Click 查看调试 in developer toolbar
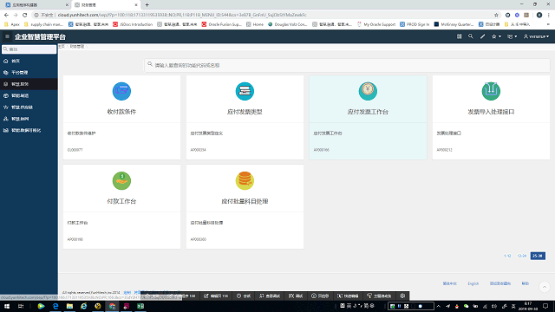Screen dimensions: 555x312 point(270,296)
